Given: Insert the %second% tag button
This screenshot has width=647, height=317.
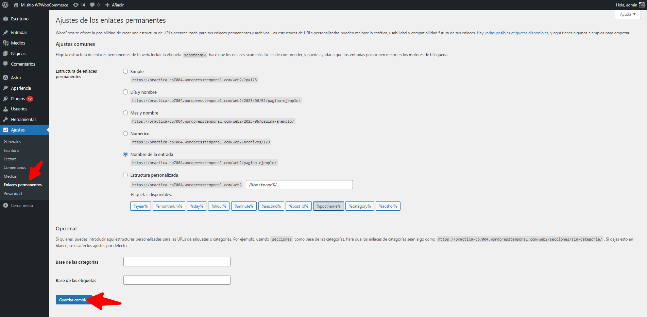Looking at the screenshot, I should (x=271, y=206).
